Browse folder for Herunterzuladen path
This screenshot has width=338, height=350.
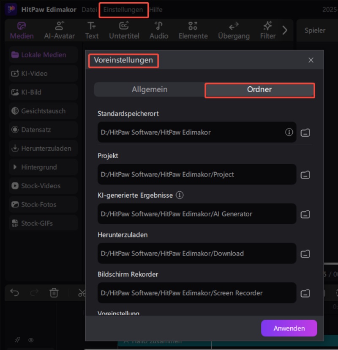[305, 254]
